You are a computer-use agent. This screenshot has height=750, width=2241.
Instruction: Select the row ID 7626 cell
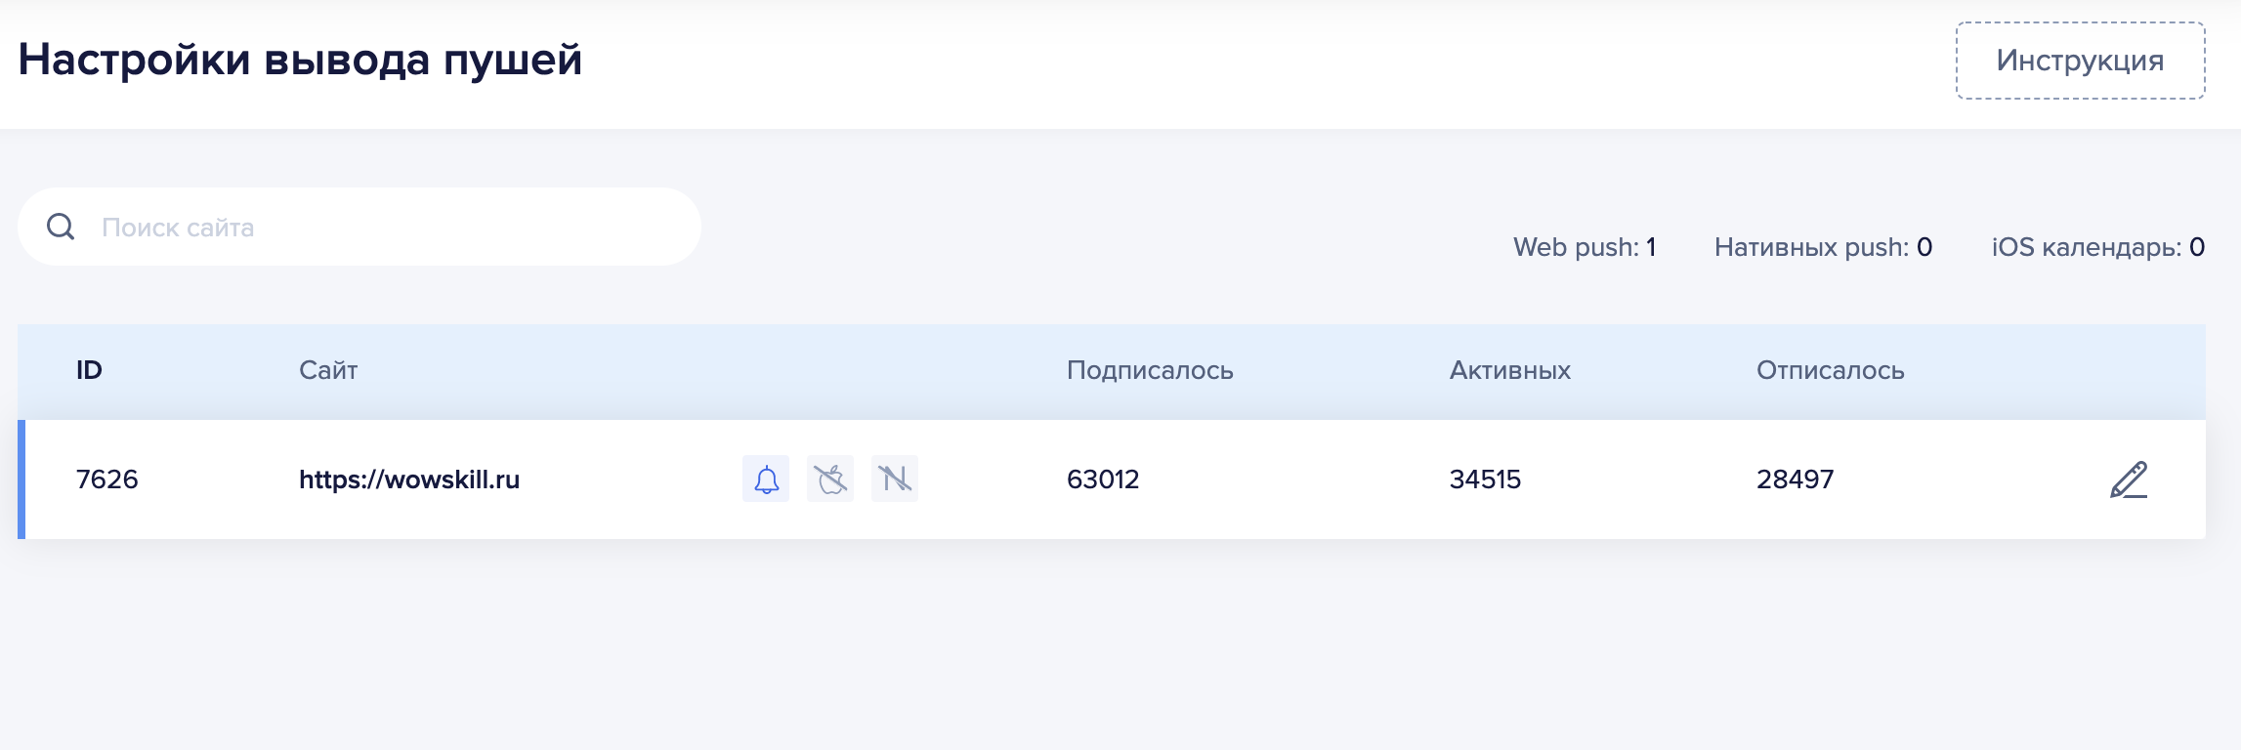click(107, 479)
